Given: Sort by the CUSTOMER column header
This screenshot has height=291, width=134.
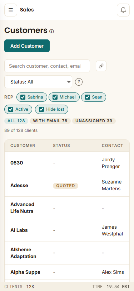Looking at the screenshot, I should pyautogui.click(x=23, y=145).
